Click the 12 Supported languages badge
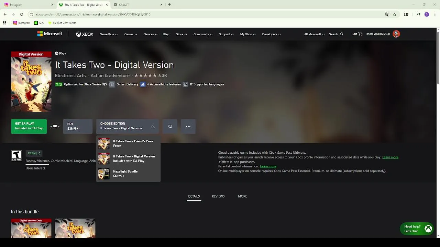Screen dimensions: 440x247 click(x=203, y=84)
